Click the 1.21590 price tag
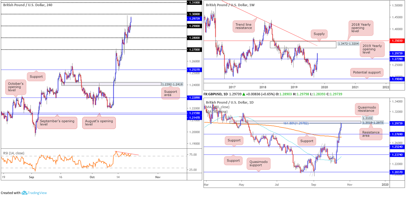This screenshot has height=197, width=406. 194,113
